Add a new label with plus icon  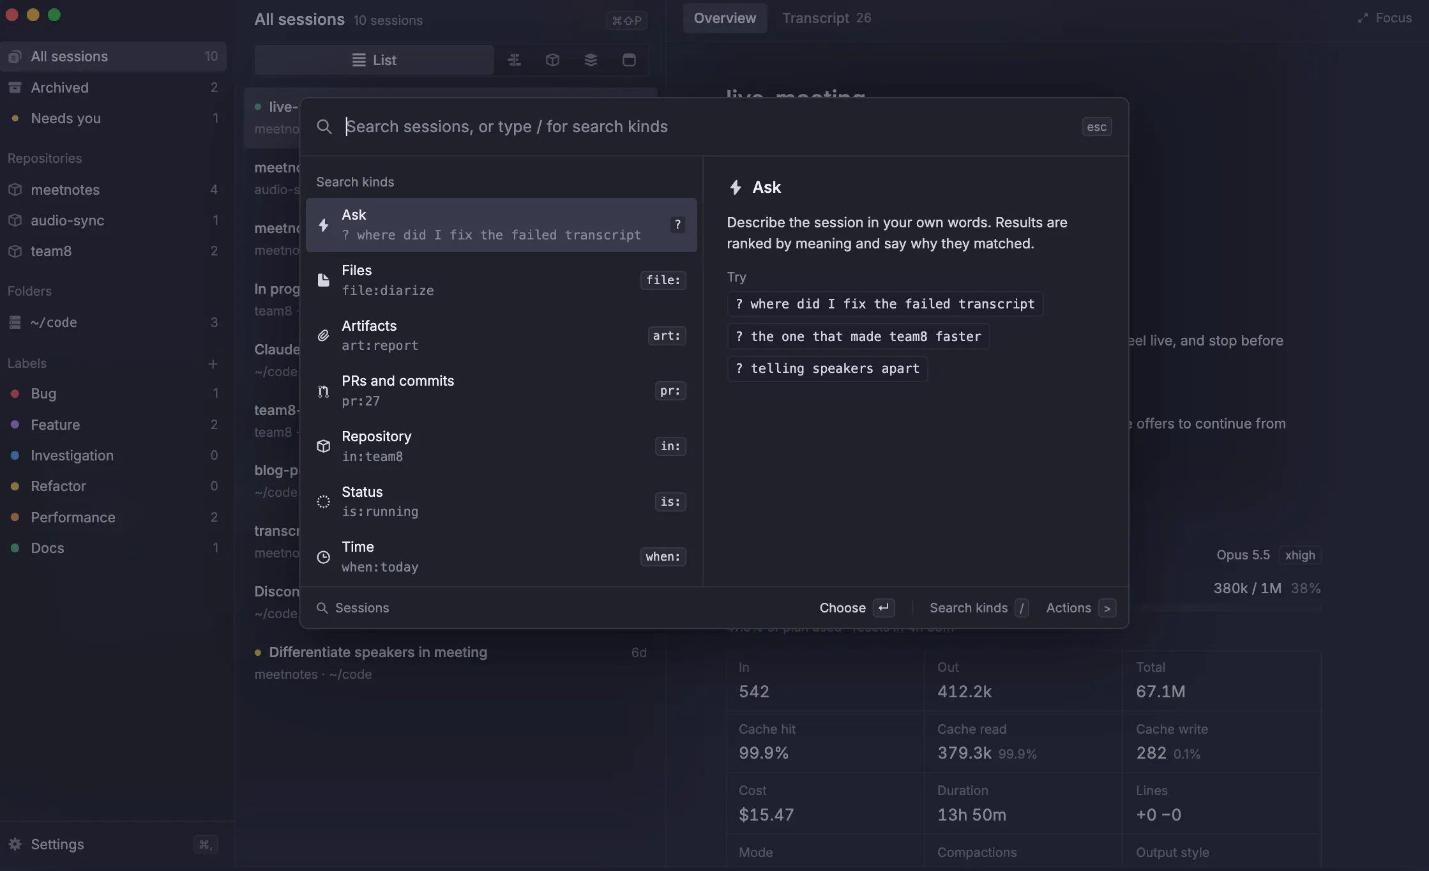[x=213, y=363]
